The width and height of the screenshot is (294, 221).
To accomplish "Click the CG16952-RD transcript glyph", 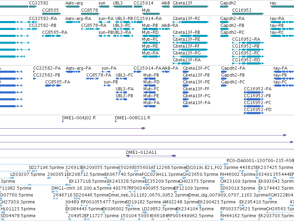I will click(x=248, y=63).
